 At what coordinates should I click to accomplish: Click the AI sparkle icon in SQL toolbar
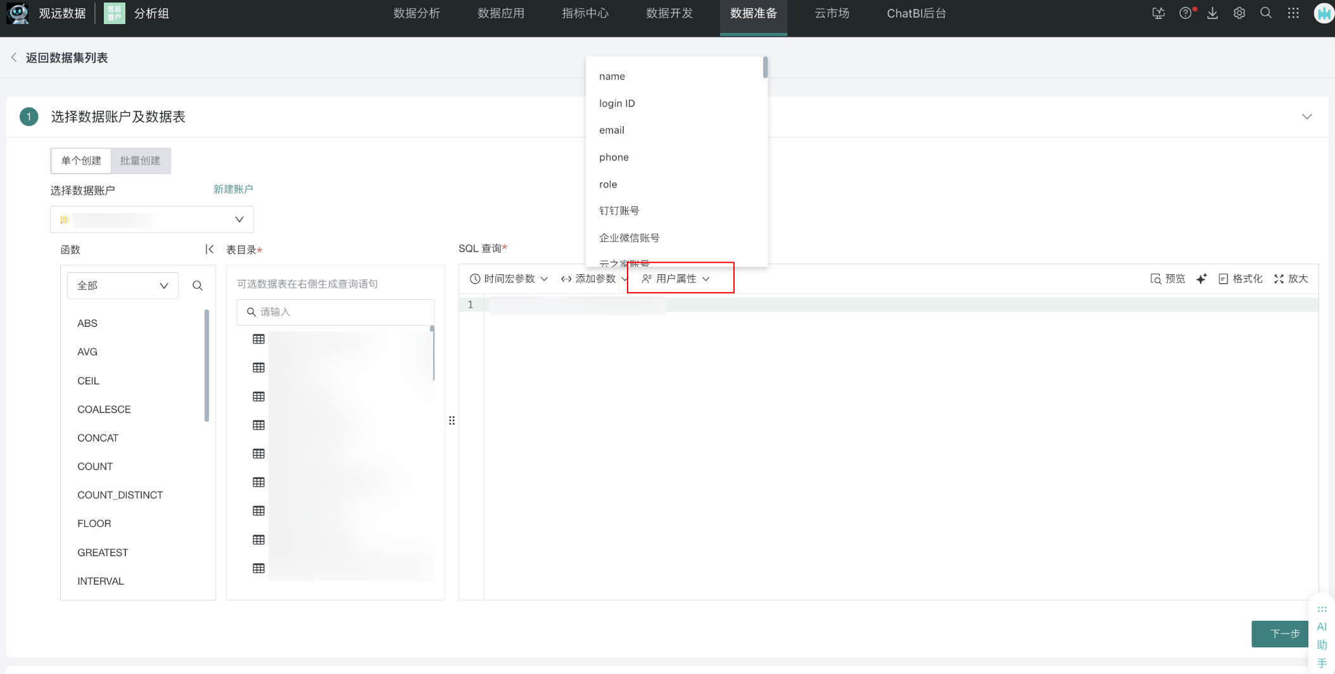tap(1201, 279)
